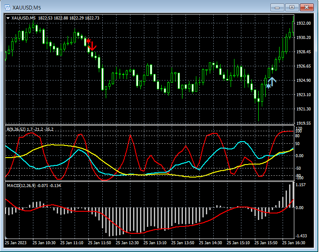Click the 1919.55 price level on axis
The width and height of the screenshot is (319, 252).
304,123
